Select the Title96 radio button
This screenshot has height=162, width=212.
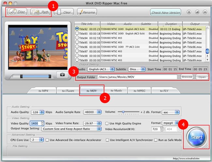[x=77, y=47]
